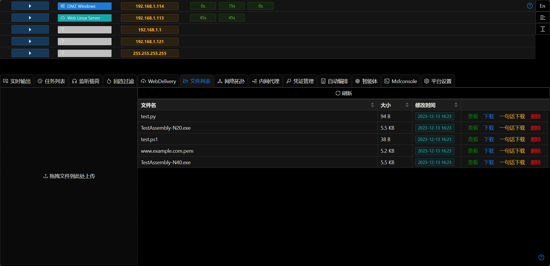View test.py with 查看
The image size is (550, 266).
coord(473,116)
